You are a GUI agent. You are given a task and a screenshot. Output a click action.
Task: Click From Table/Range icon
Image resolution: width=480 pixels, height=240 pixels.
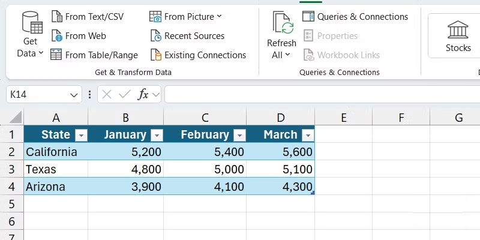56,55
